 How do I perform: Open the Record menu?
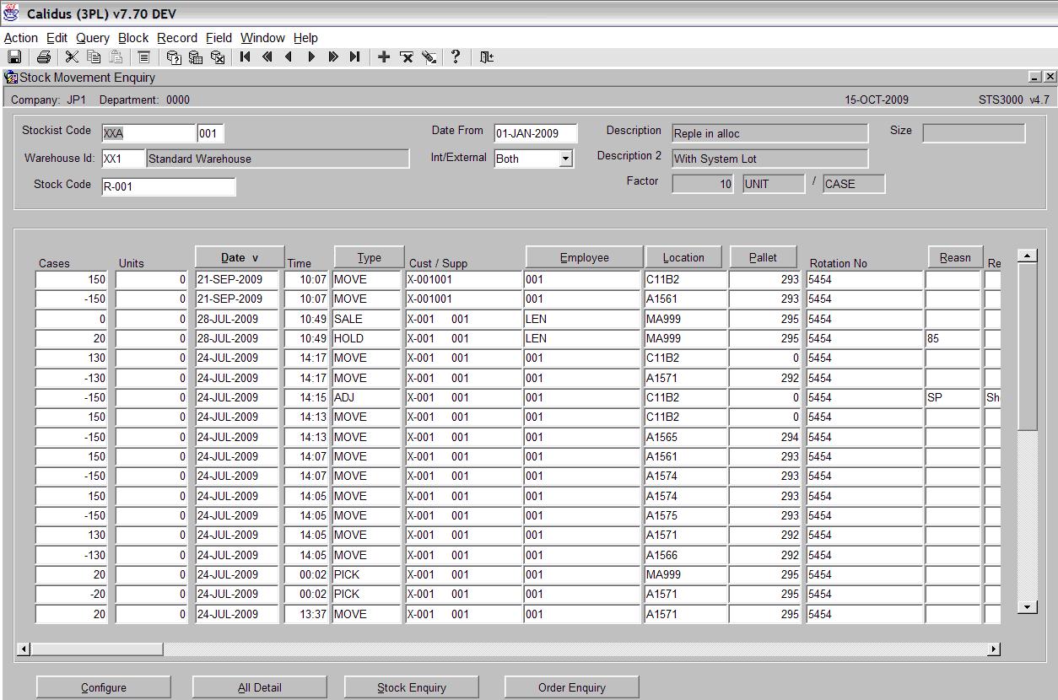click(x=177, y=38)
